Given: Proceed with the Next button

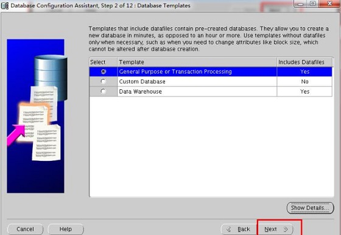Looking at the screenshot, I should click(x=276, y=229).
